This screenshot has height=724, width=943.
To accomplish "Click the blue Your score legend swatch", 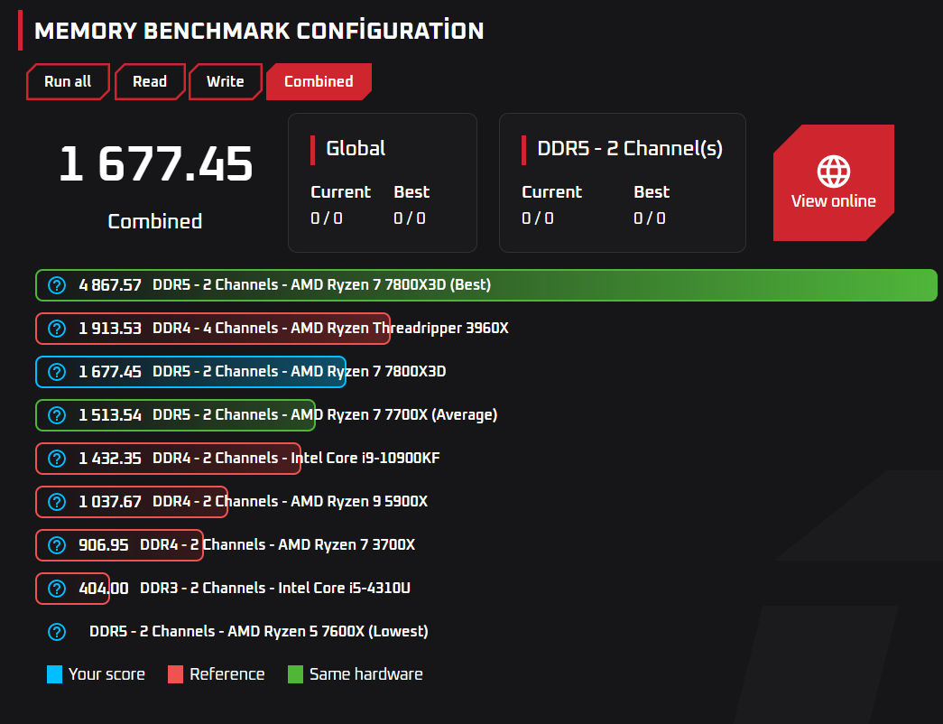I will [x=55, y=674].
